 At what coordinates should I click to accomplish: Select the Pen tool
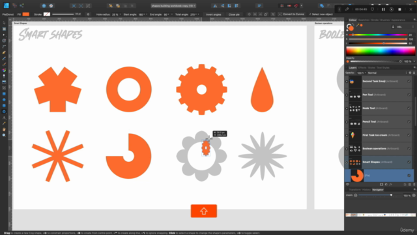click(x=4, y=52)
